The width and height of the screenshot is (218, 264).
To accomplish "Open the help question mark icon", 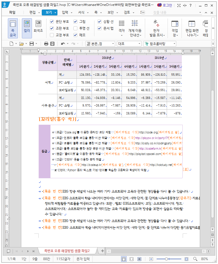I will click(190, 5).
